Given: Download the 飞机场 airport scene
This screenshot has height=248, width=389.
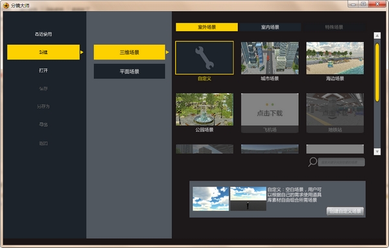Looking at the screenshot, I should click(270, 113).
